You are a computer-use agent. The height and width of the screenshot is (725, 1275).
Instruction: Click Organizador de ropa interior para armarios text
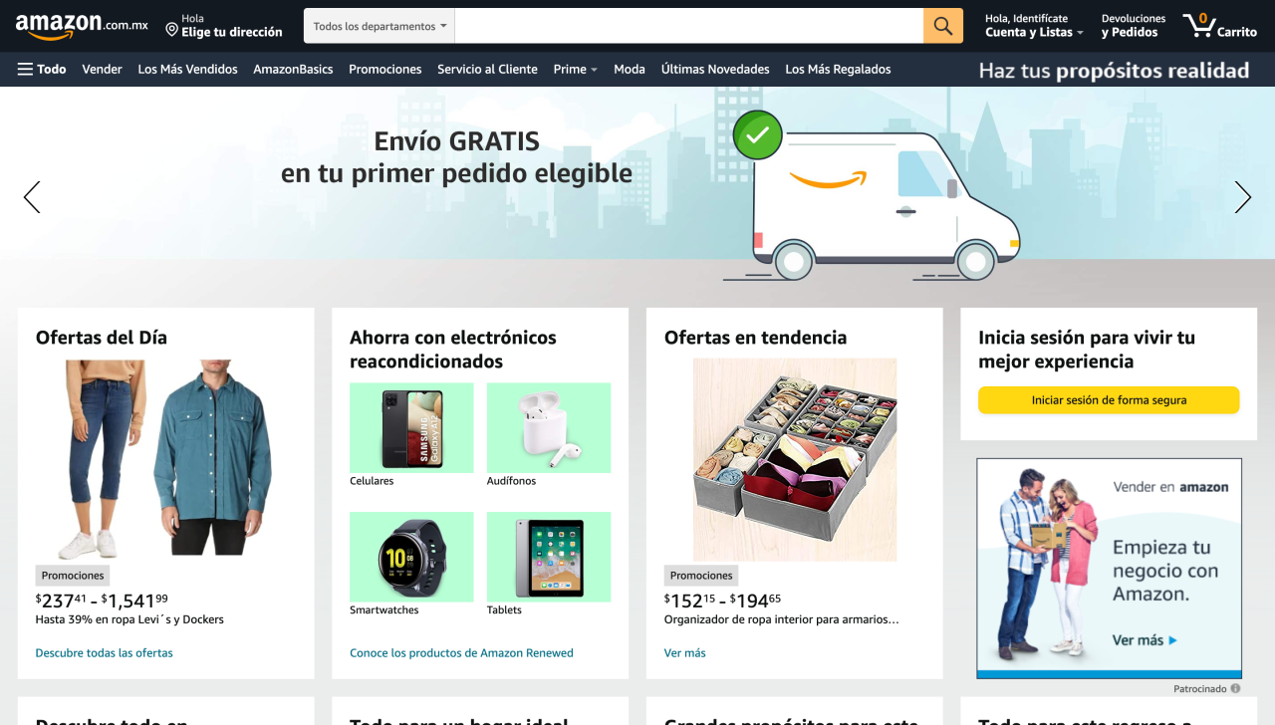pyautogui.click(x=782, y=619)
